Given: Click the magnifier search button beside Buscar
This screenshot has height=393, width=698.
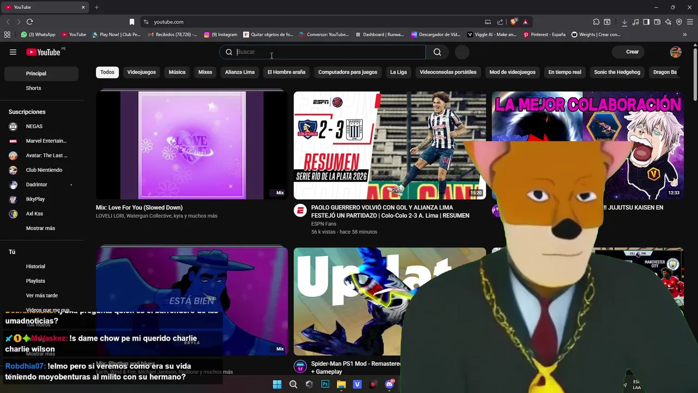Looking at the screenshot, I should click(437, 52).
